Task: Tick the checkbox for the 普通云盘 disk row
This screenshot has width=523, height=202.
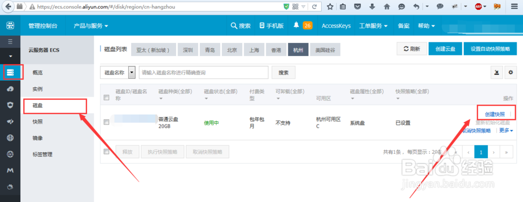Action: click(x=106, y=122)
